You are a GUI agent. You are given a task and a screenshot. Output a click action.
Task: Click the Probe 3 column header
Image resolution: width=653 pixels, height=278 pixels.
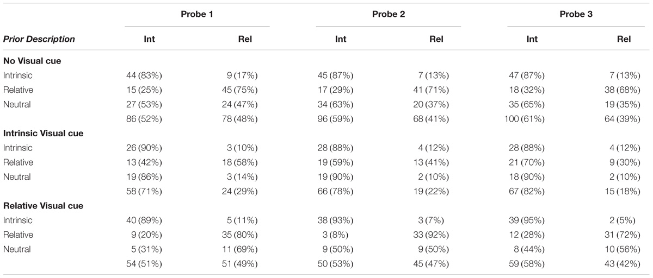[x=576, y=14]
